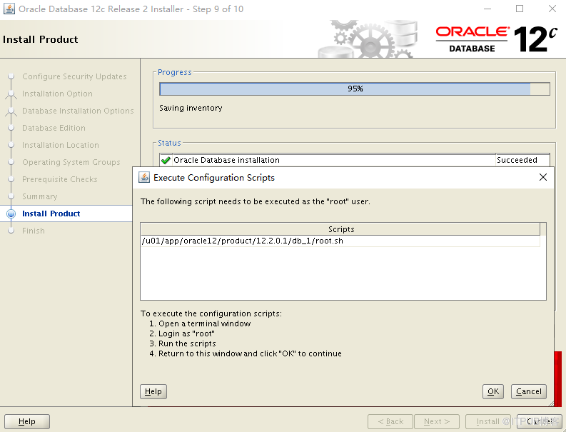The height and width of the screenshot is (432, 566).
Task: Click the Oracle Database 12c logo
Action: tap(497, 39)
